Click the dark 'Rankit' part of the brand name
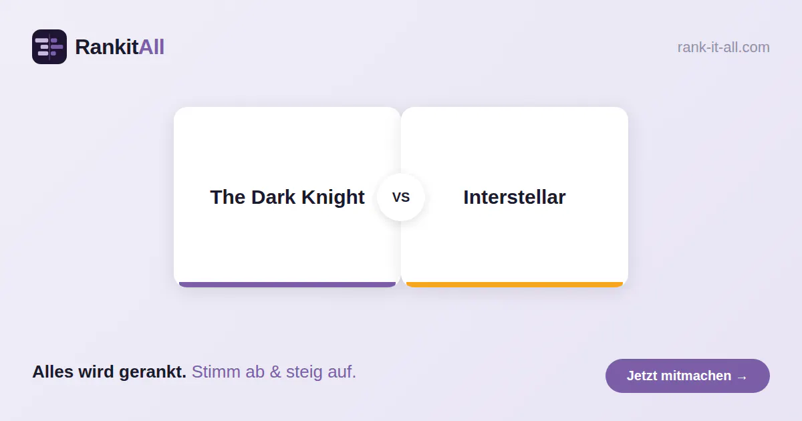Viewport: 802px width, 421px height. (x=107, y=47)
